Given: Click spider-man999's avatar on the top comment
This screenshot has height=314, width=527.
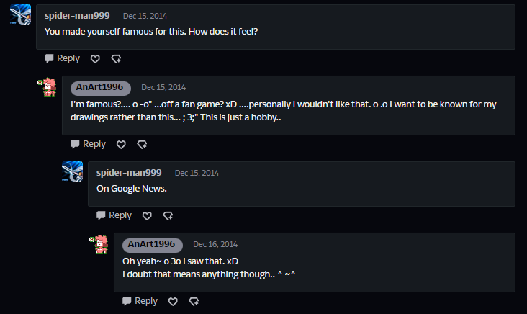Looking at the screenshot, I should tap(21, 14).
